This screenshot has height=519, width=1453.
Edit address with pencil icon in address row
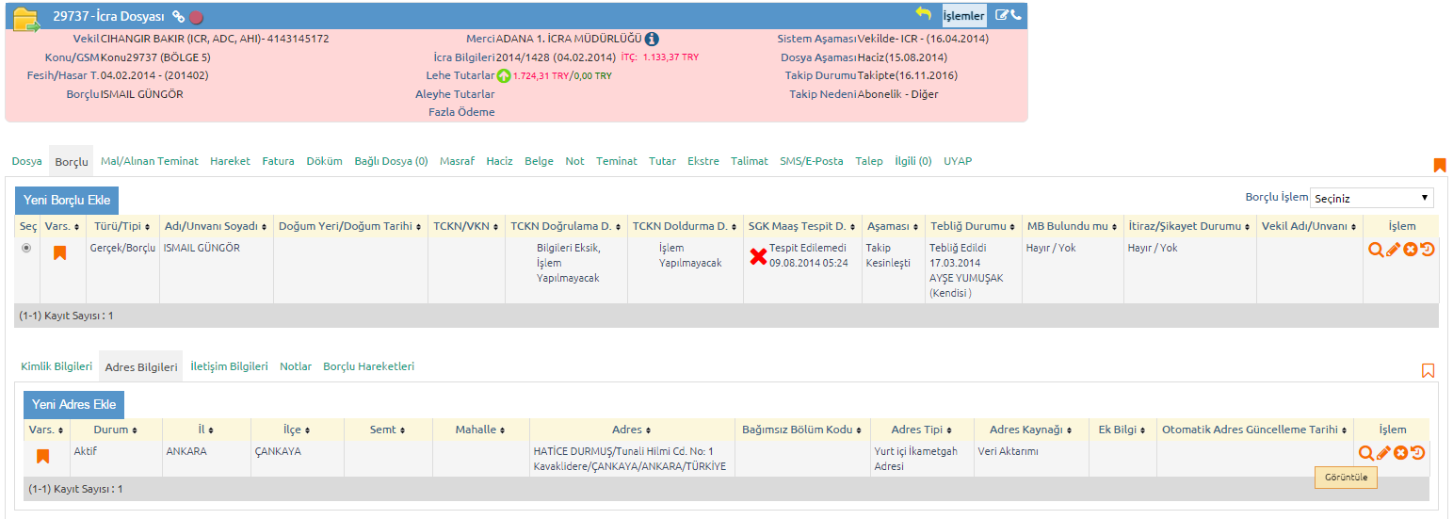1384,453
